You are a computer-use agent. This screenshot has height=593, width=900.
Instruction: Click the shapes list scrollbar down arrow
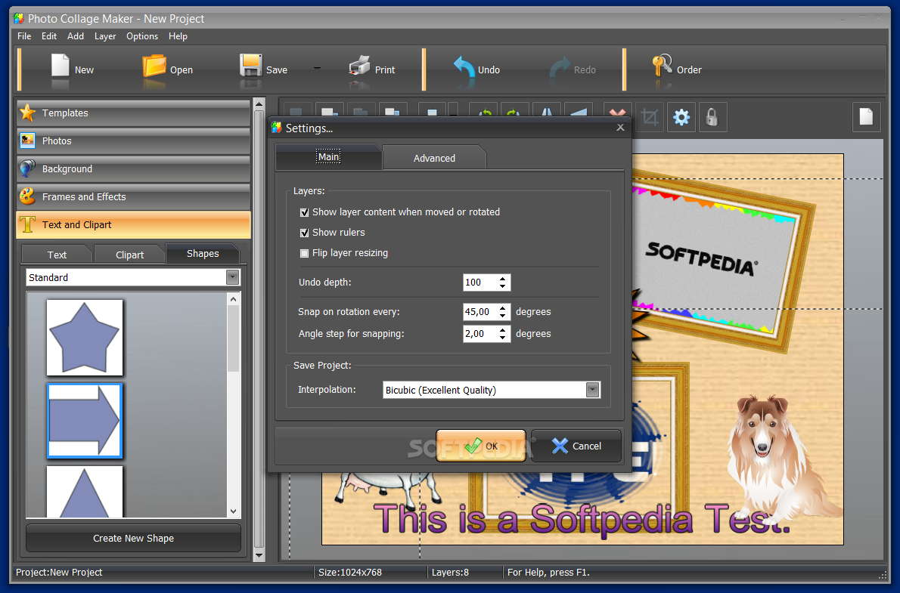[233, 511]
